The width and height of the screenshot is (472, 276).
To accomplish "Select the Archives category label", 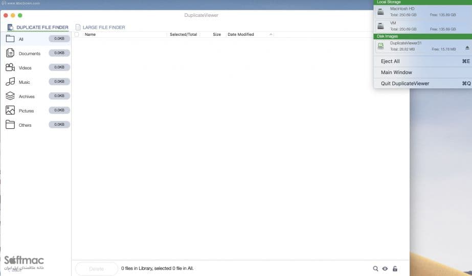I will point(27,97).
